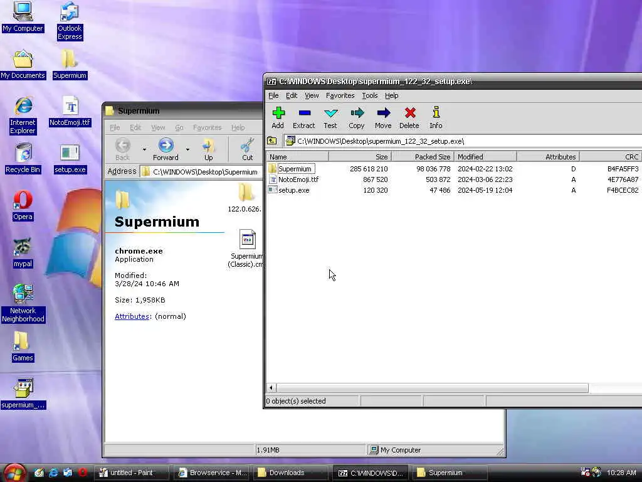Sort archive by Attributes column
642x482 pixels.
pyautogui.click(x=549, y=157)
